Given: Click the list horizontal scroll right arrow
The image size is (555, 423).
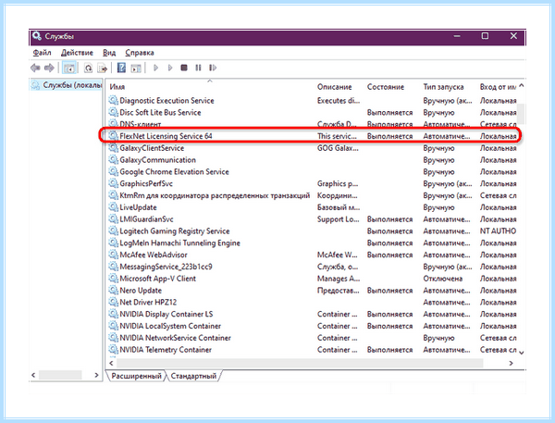Looking at the screenshot, I should click(511, 363).
